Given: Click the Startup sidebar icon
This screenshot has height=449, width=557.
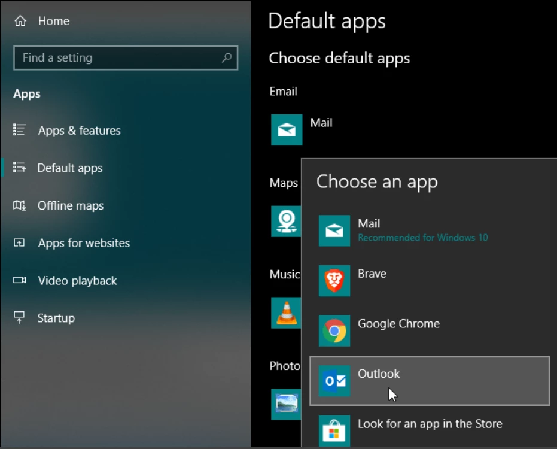Looking at the screenshot, I should click(19, 317).
